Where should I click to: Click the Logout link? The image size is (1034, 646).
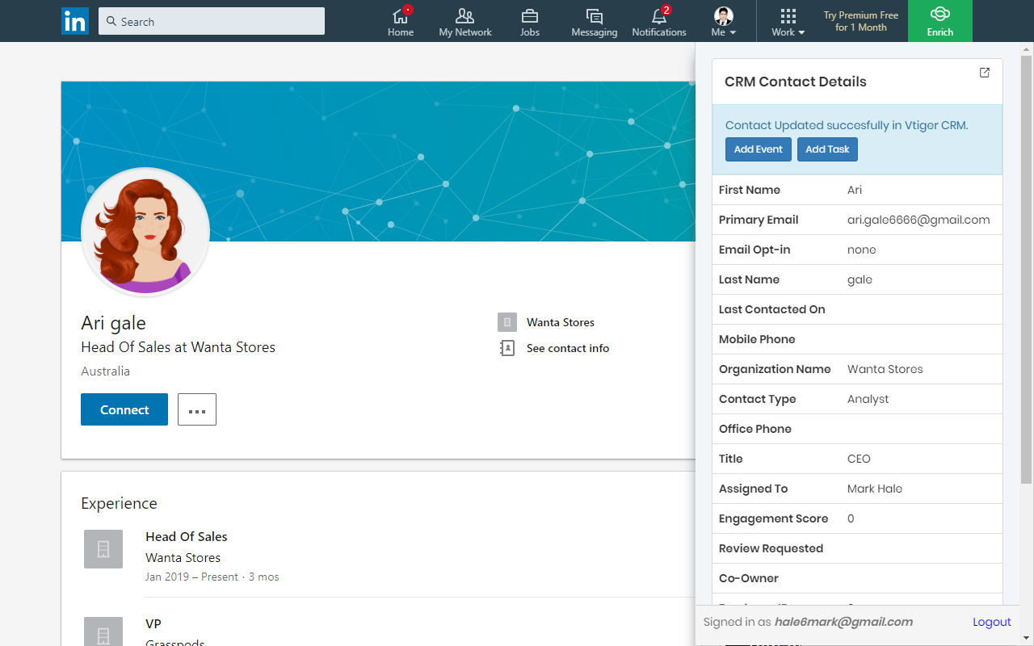[991, 622]
